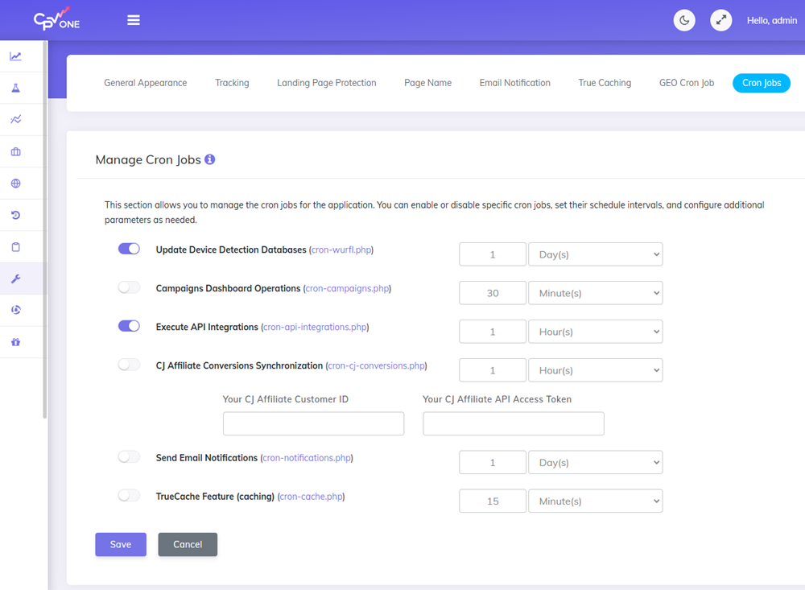Open Minute(s) dropdown for Campaigns Dashboard Operations
Viewport: 805px width, 590px height.
click(x=596, y=293)
